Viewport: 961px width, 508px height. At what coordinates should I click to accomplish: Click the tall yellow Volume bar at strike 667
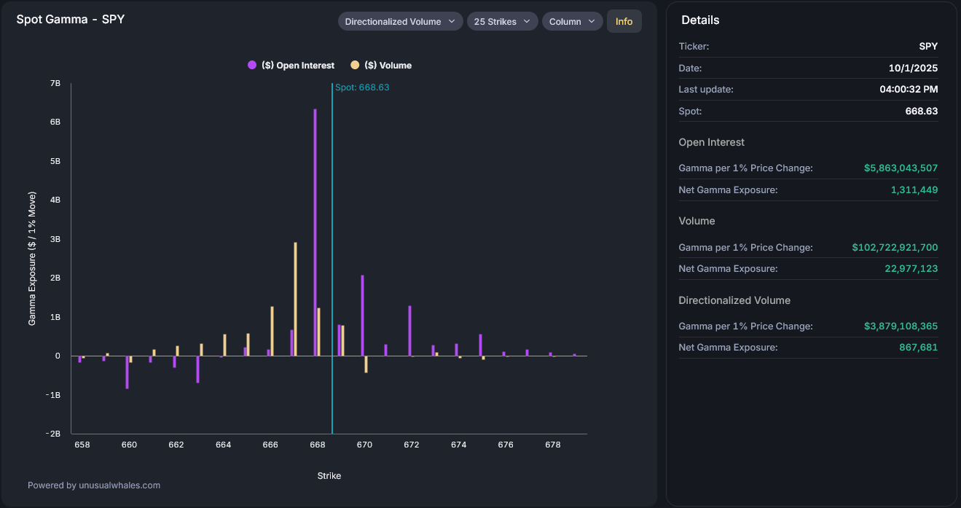(x=295, y=299)
